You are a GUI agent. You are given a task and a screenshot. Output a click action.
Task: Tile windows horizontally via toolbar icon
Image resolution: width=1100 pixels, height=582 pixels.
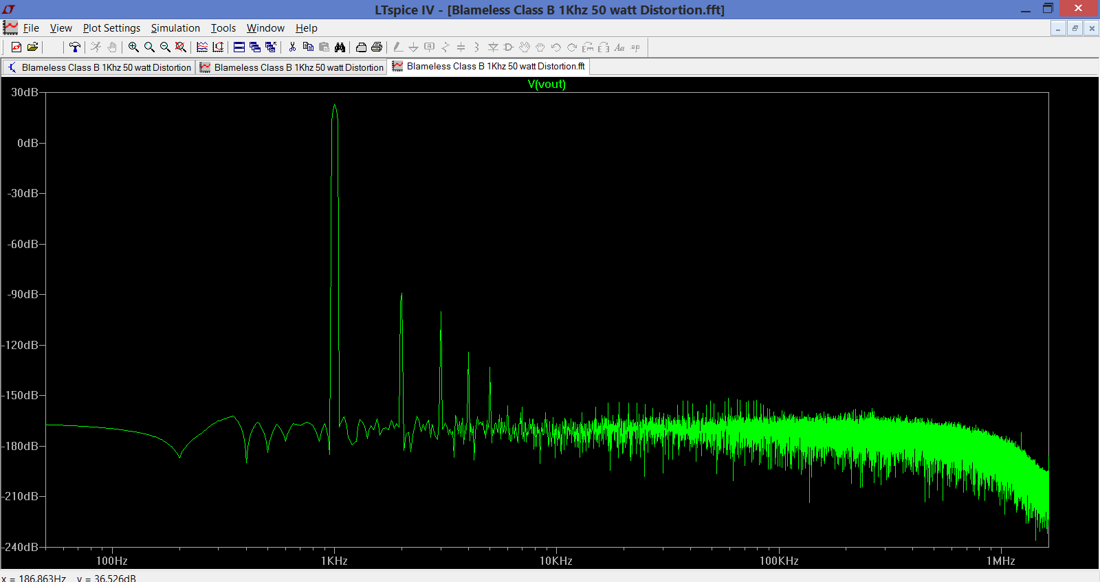pyautogui.click(x=239, y=47)
